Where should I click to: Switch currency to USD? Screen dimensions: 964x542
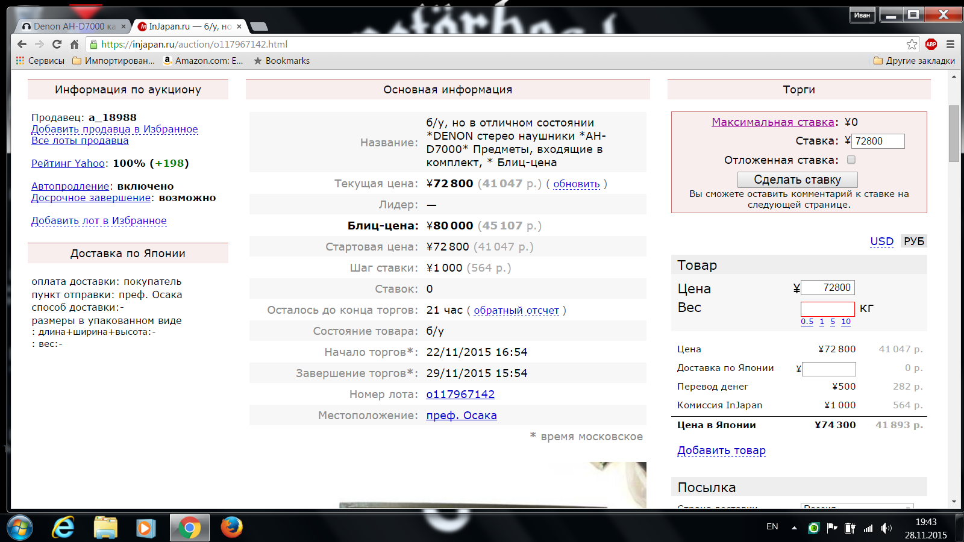[882, 241]
